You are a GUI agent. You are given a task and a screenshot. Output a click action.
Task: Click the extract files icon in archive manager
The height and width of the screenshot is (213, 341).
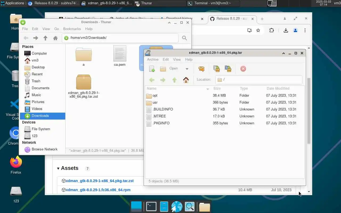click(x=201, y=69)
